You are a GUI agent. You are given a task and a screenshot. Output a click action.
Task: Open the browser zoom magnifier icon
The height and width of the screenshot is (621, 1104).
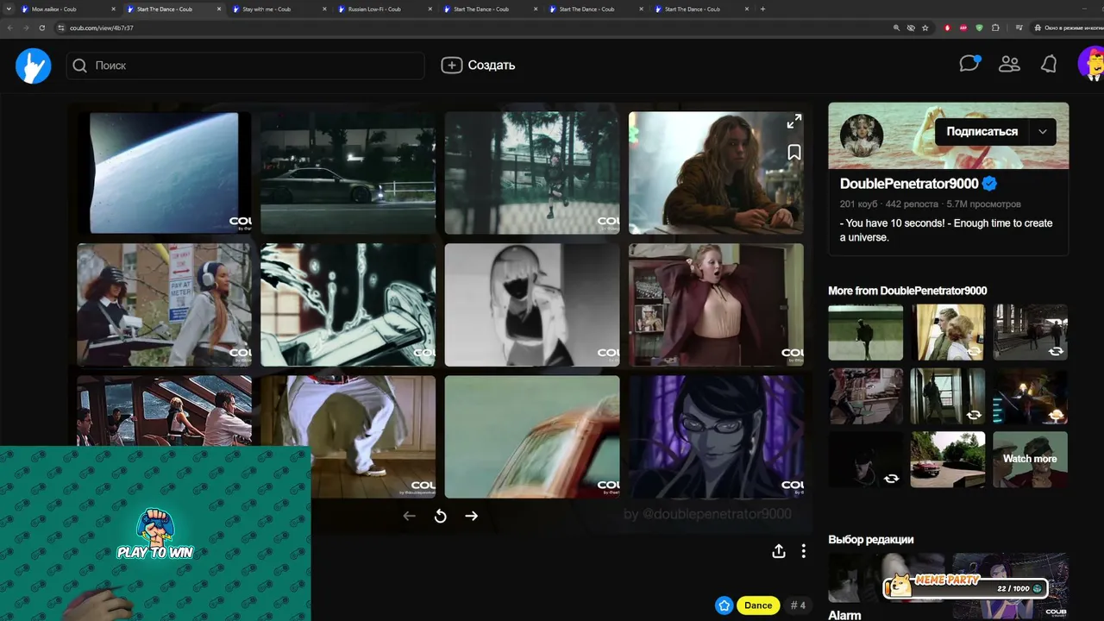(x=897, y=28)
